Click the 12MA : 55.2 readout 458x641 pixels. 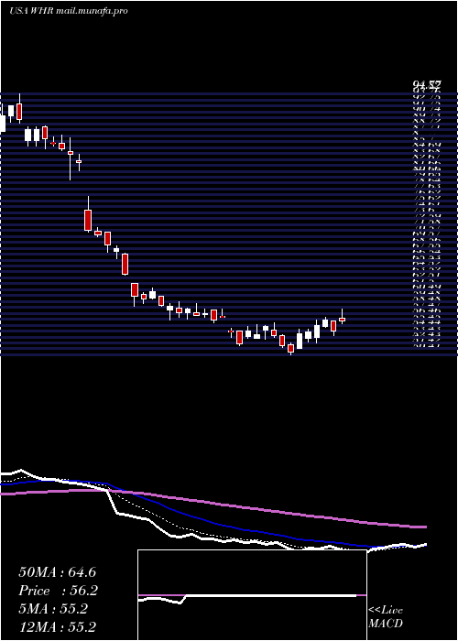pyautogui.click(x=57, y=626)
